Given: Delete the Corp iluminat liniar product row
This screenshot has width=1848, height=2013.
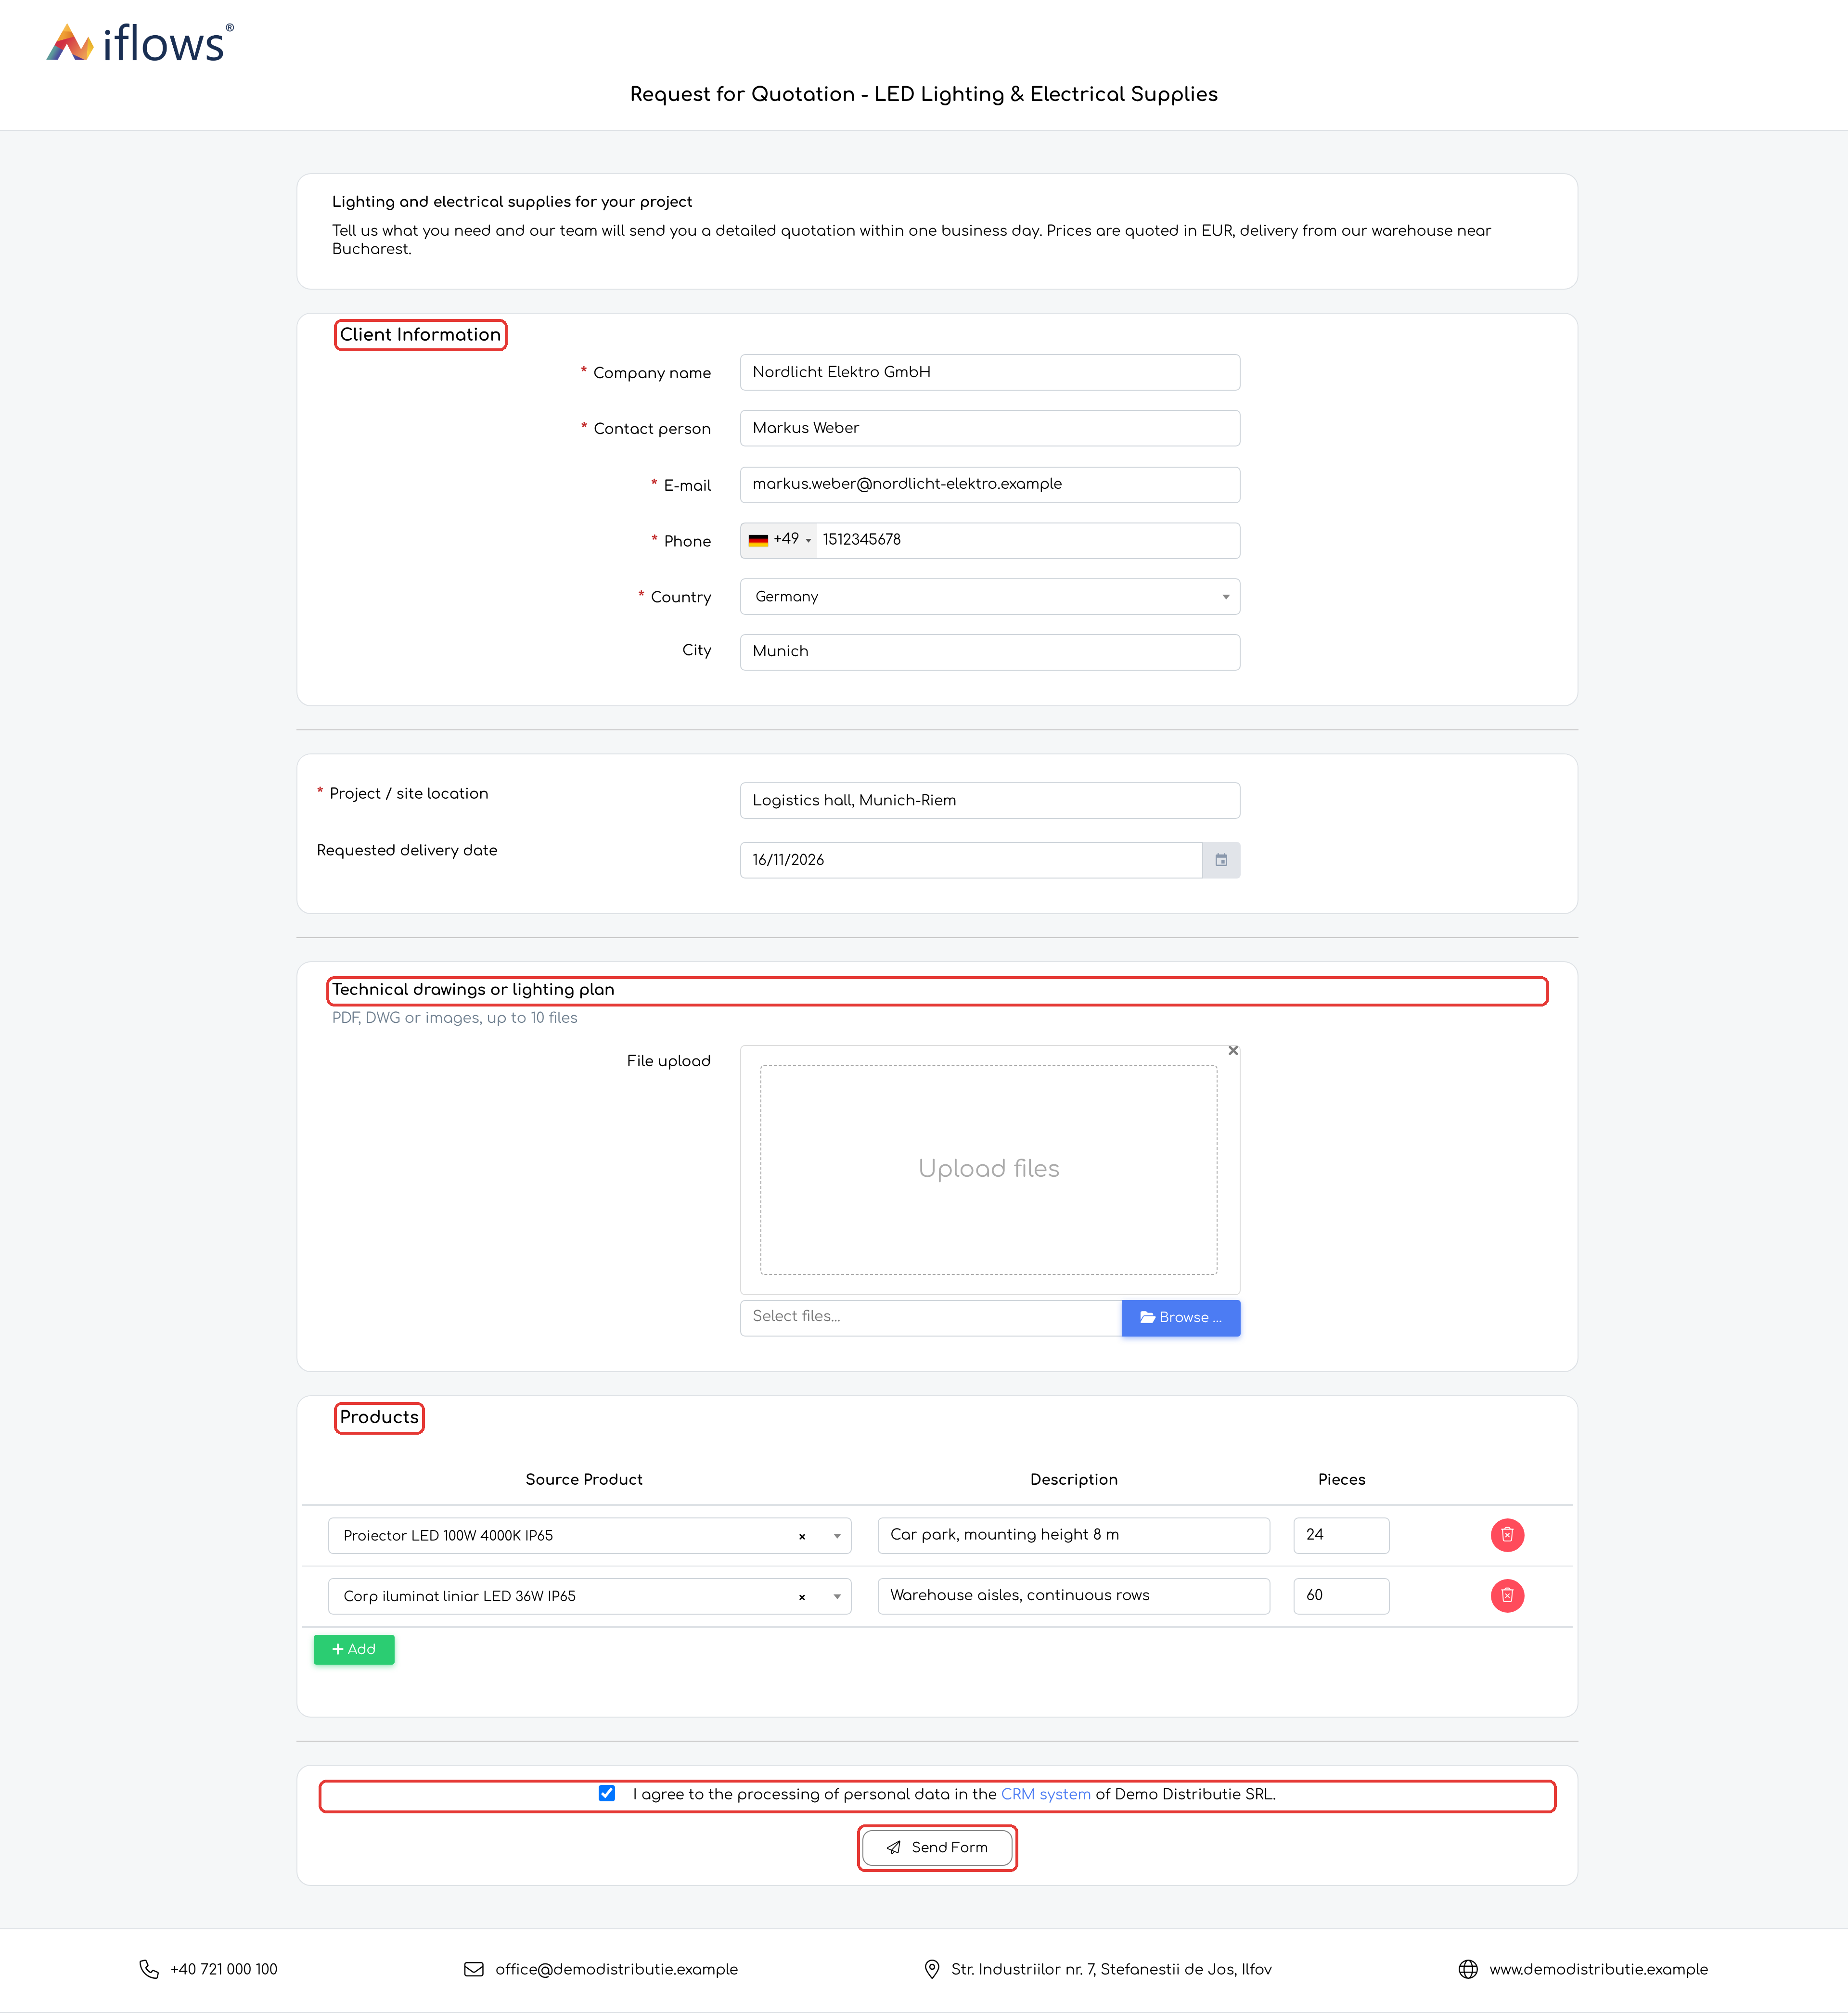Looking at the screenshot, I should tap(1507, 1595).
